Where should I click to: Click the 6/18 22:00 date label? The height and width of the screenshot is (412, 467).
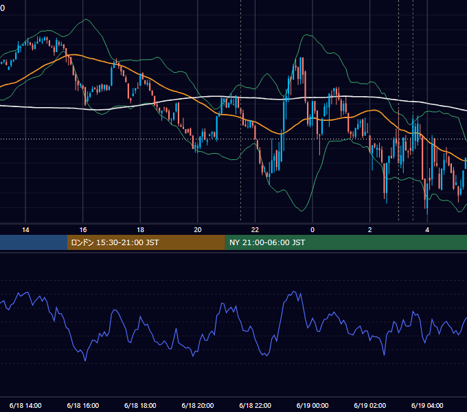[x=255, y=405]
